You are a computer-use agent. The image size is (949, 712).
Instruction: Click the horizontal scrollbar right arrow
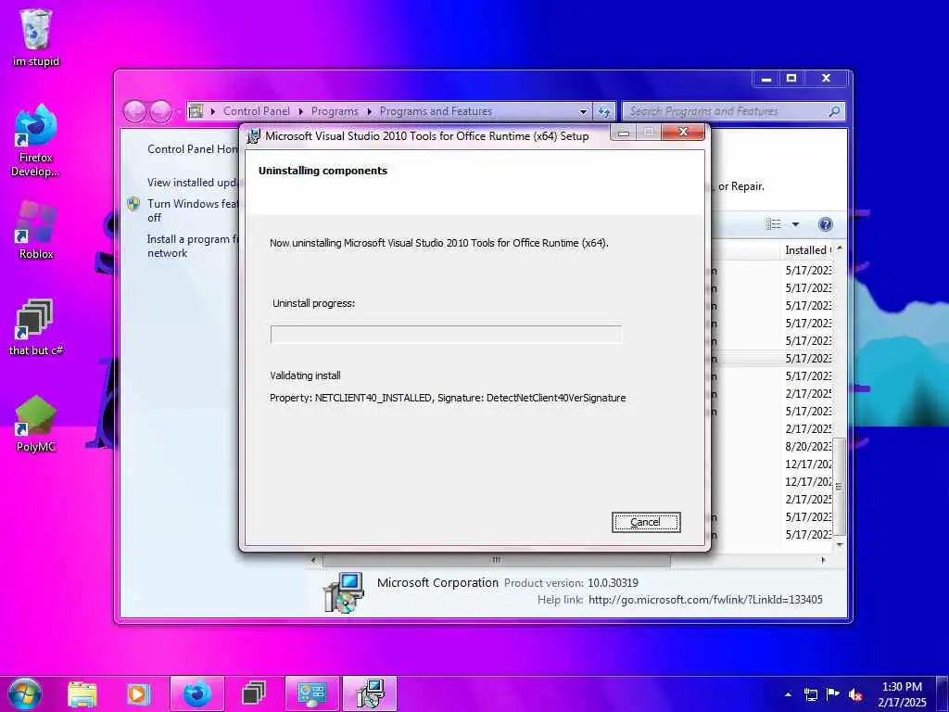click(823, 560)
